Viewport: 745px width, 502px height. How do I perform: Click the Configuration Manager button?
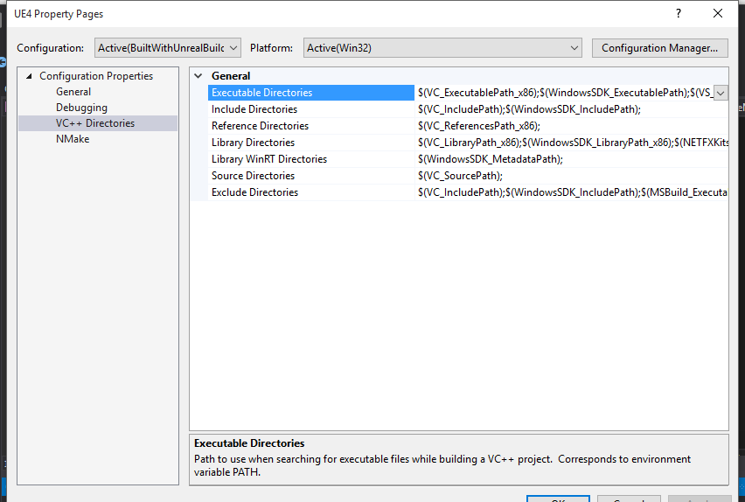[x=659, y=48]
